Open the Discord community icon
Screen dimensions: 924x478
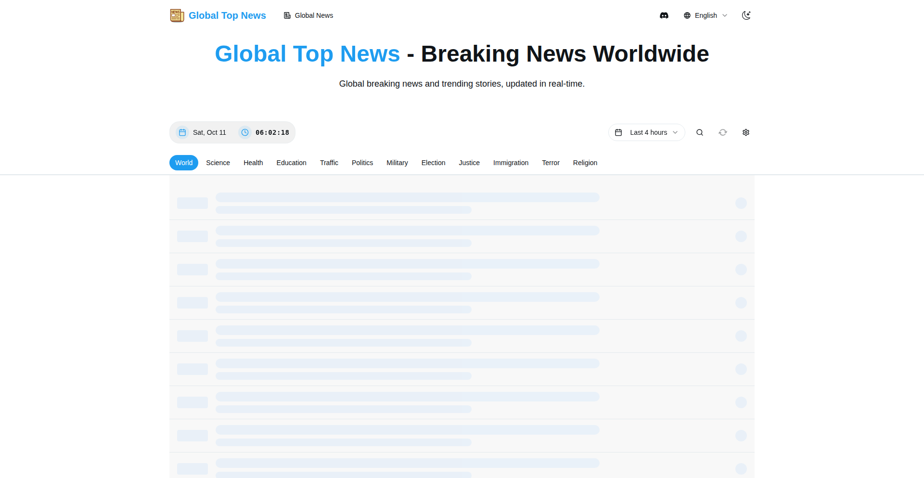tap(664, 15)
